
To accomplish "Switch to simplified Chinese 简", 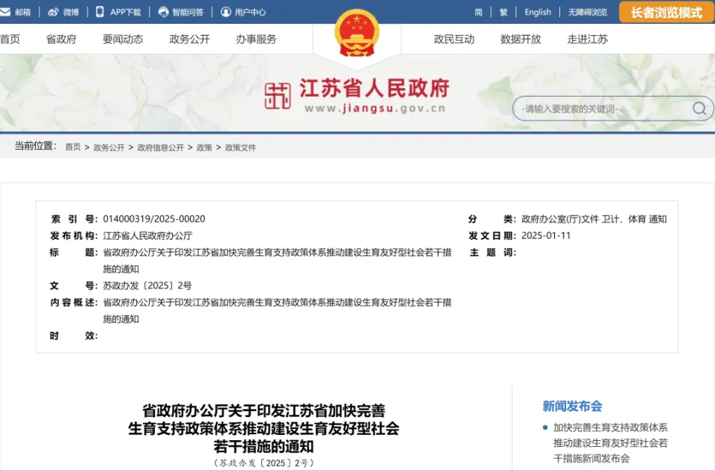I will pos(478,13).
